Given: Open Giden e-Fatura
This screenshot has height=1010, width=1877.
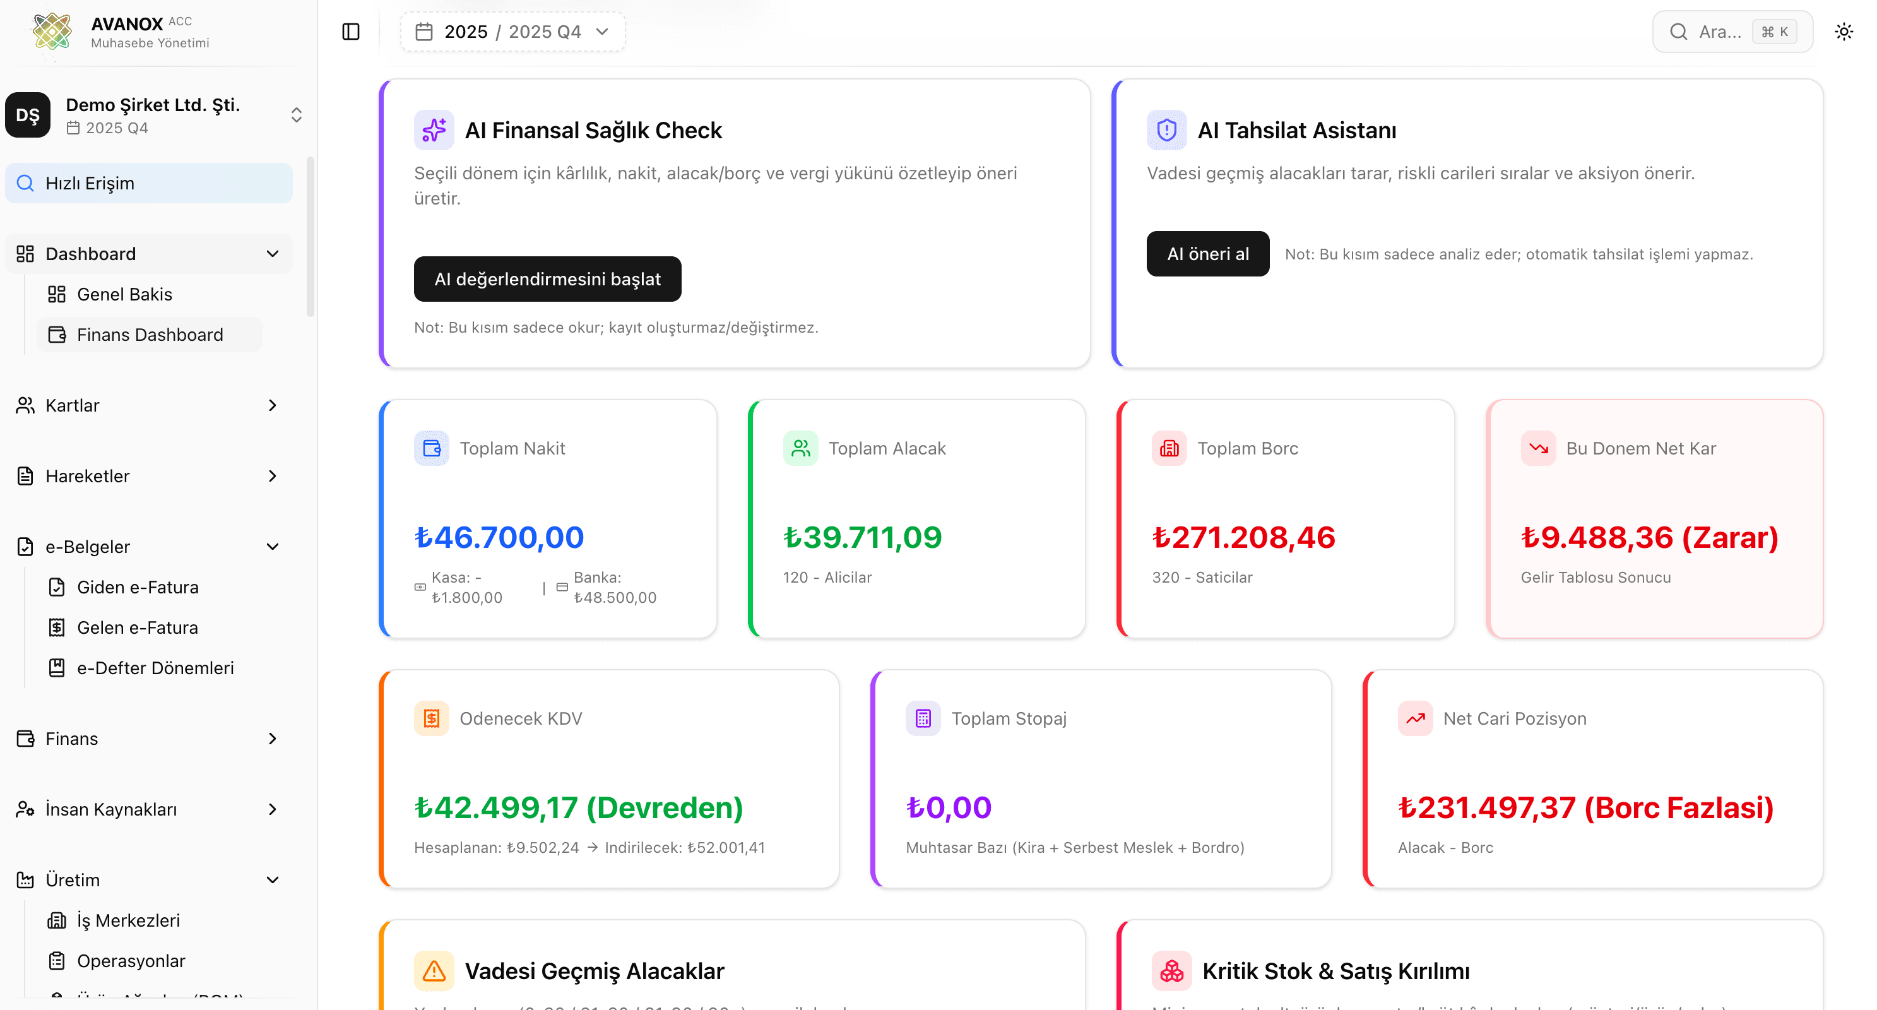Looking at the screenshot, I should (x=149, y=587).
